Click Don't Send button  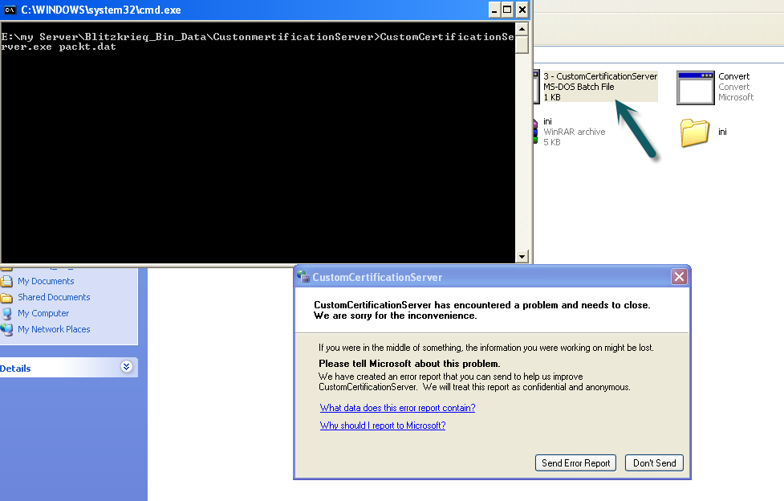pyautogui.click(x=654, y=463)
